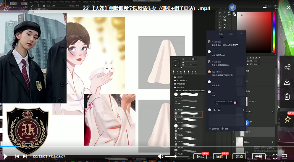Open the 文件 menu in Photoshop
294x162 pixels.
pos(36,2)
